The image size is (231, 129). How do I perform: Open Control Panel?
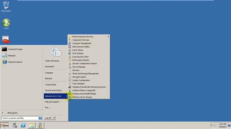(51, 85)
